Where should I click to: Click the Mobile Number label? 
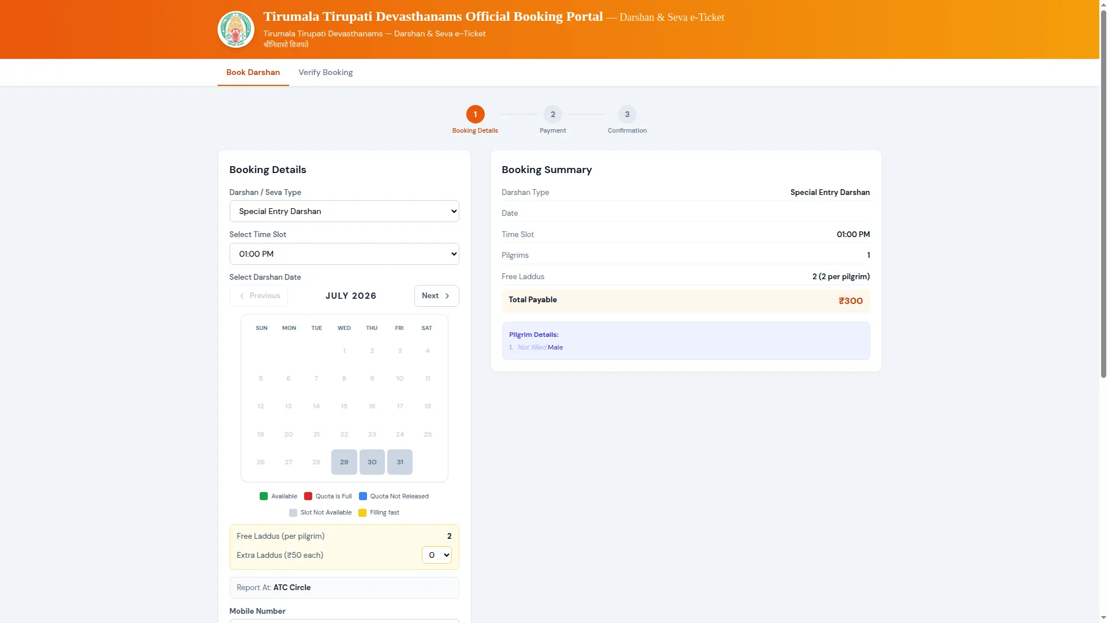point(257,611)
